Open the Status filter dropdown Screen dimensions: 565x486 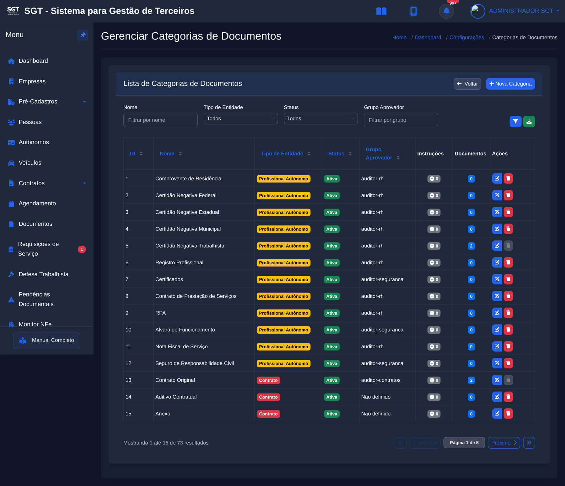tap(321, 119)
